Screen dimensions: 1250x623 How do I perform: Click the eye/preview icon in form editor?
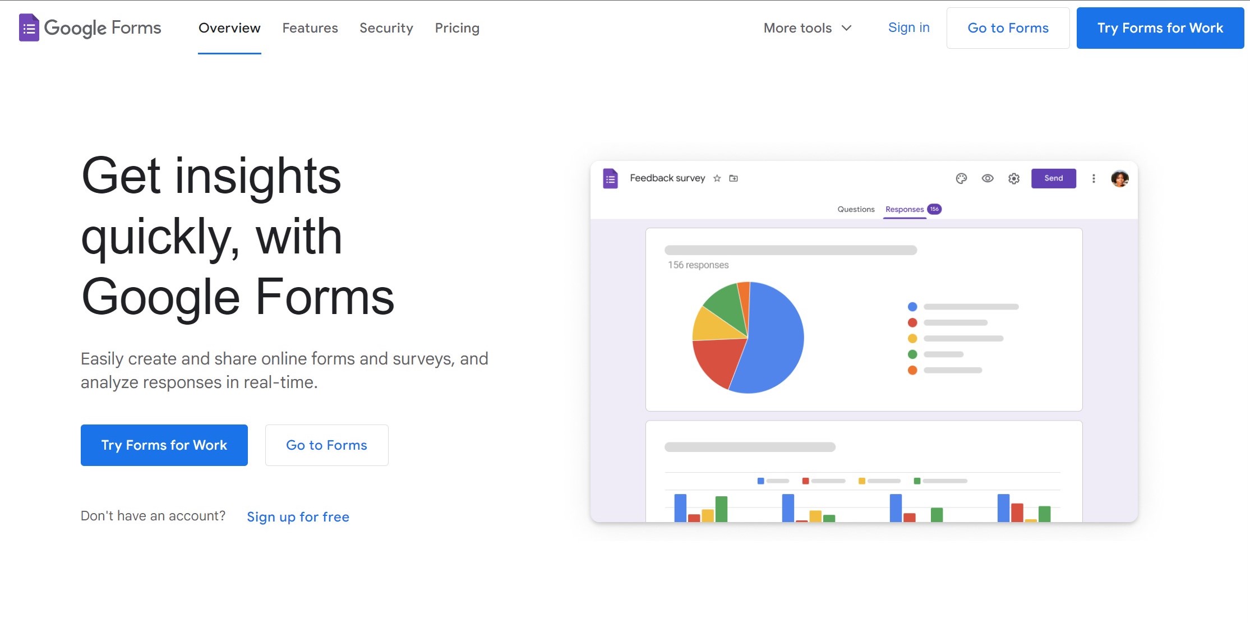(988, 178)
